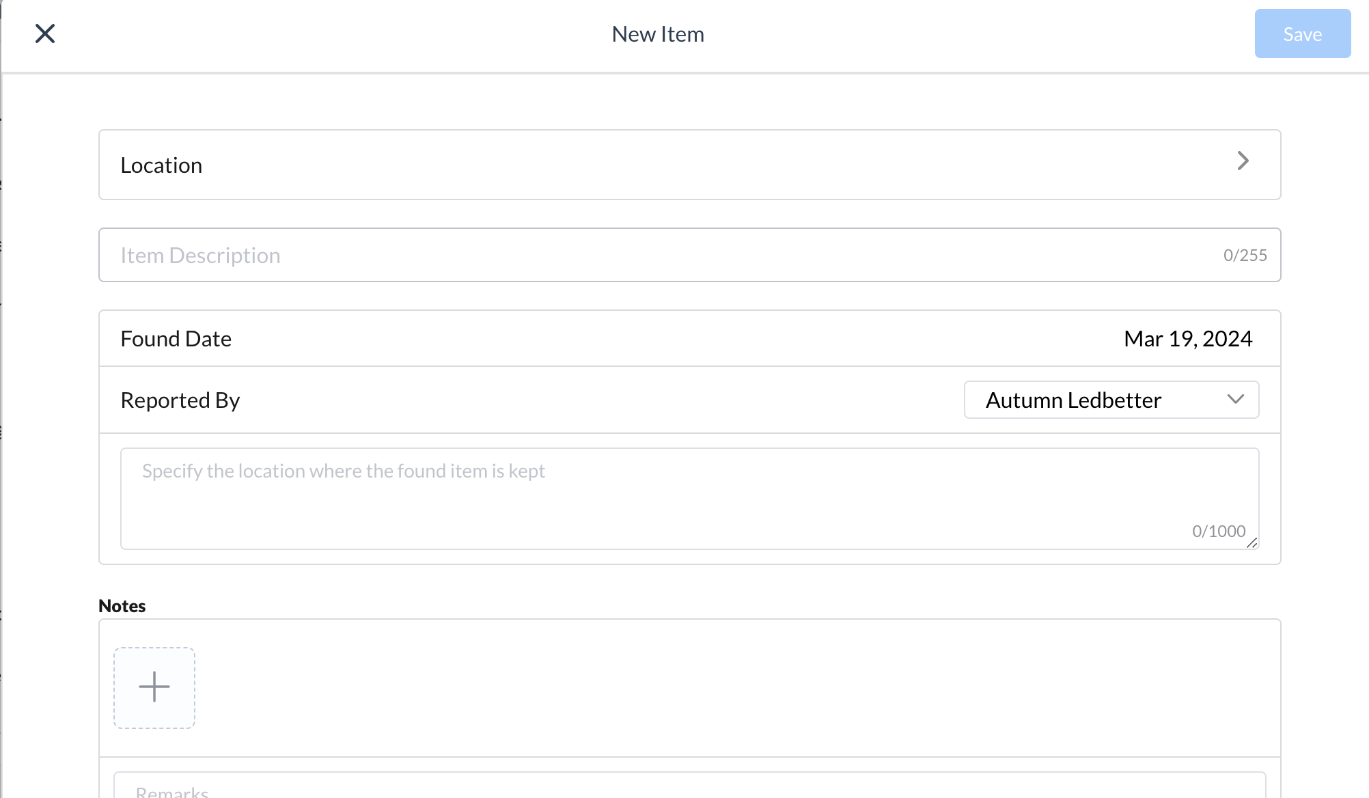Open the Found Date picker

[x=683, y=338]
